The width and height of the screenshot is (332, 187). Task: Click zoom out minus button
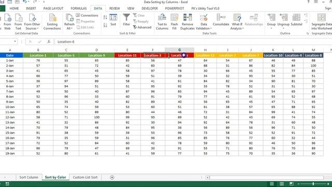tap(299, 184)
